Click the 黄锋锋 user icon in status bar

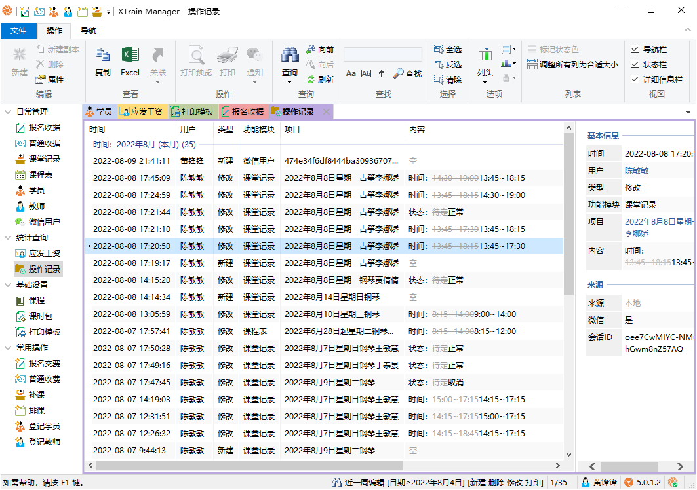click(x=586, y=482)
